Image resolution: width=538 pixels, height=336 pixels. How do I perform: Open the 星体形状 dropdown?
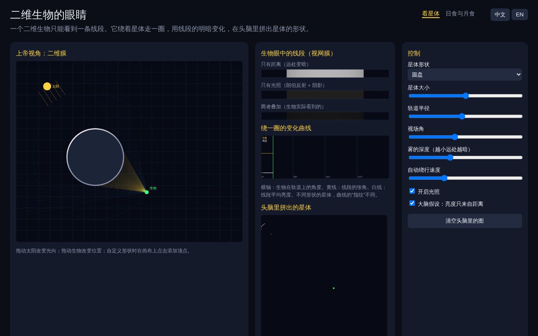click(465, 74)
